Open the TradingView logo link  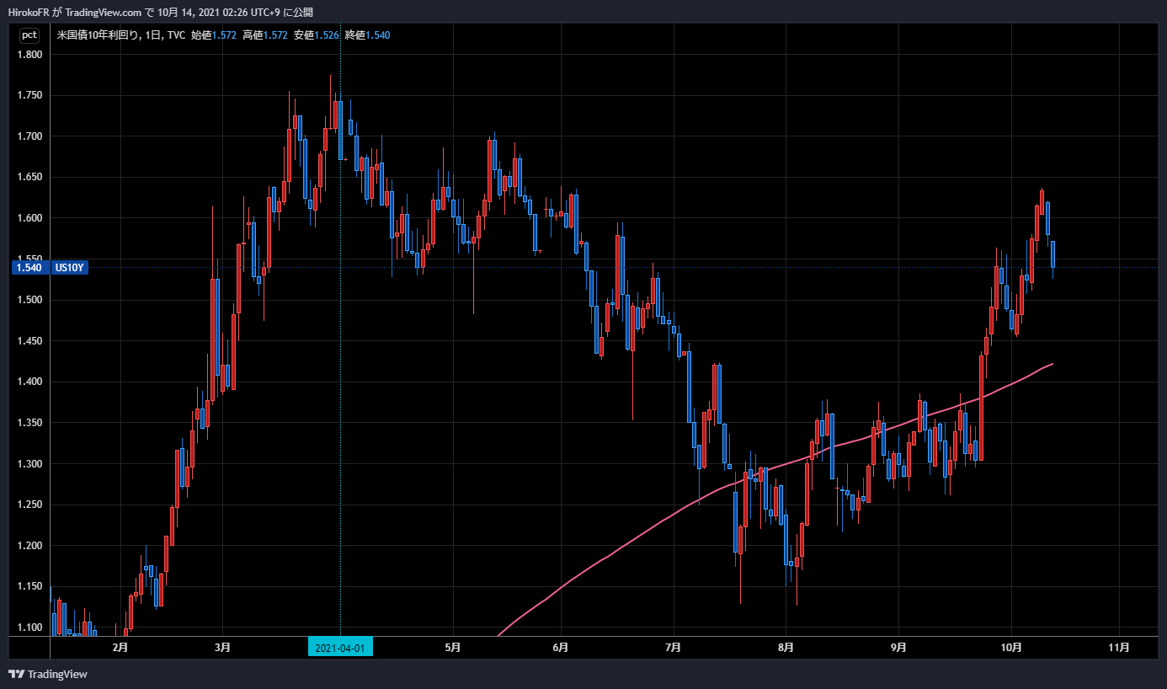click(47, 674)
